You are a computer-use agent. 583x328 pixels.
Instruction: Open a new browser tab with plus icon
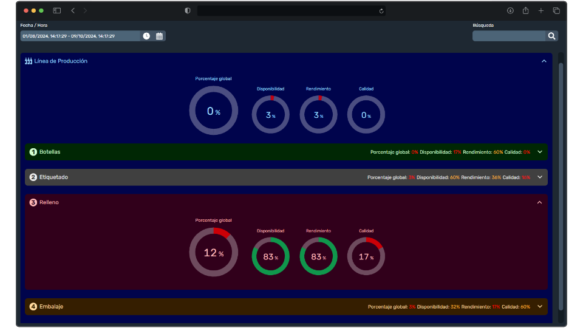pos(541,11)
